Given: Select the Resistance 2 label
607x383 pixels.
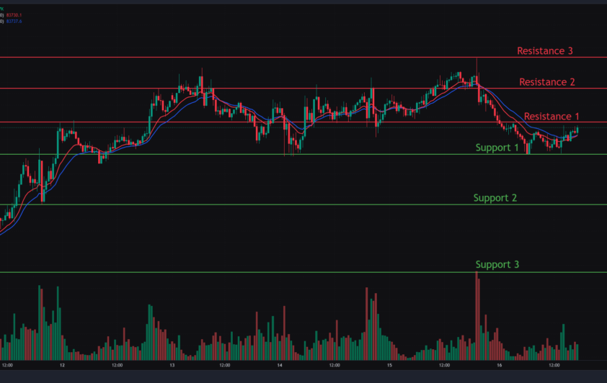Looking at the screenshot, I should [547, 82].
